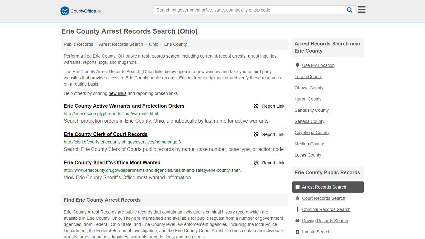This screenshot has height=239, width=425.
Task: Open Erie County Sheriff's Office Most Wanted
Action: [x=112, y=162]
